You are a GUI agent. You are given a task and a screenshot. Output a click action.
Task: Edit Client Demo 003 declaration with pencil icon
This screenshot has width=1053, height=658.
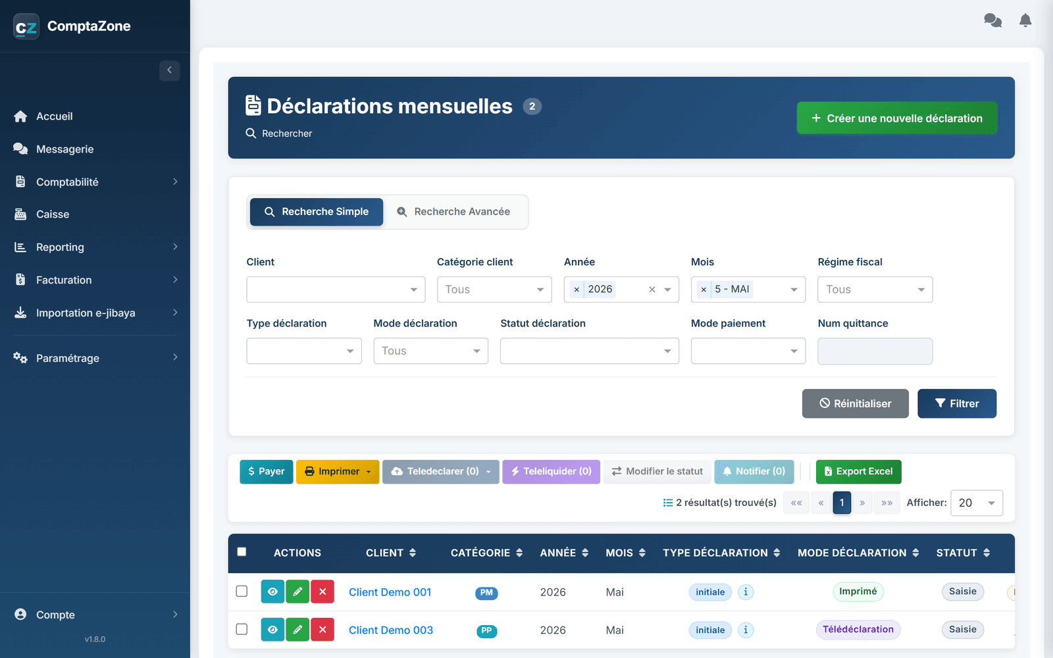point(297,630)
